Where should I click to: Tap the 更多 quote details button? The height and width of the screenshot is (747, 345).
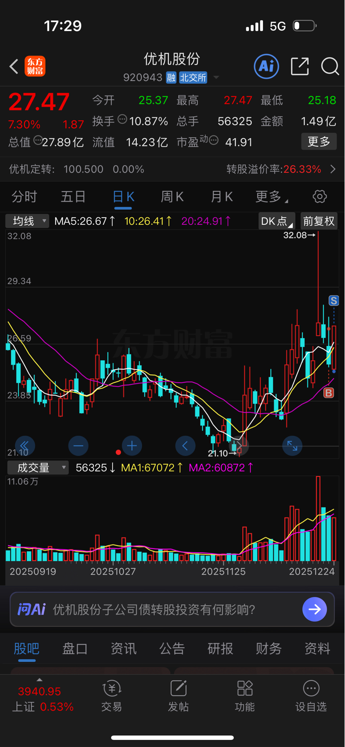(319, 142)
